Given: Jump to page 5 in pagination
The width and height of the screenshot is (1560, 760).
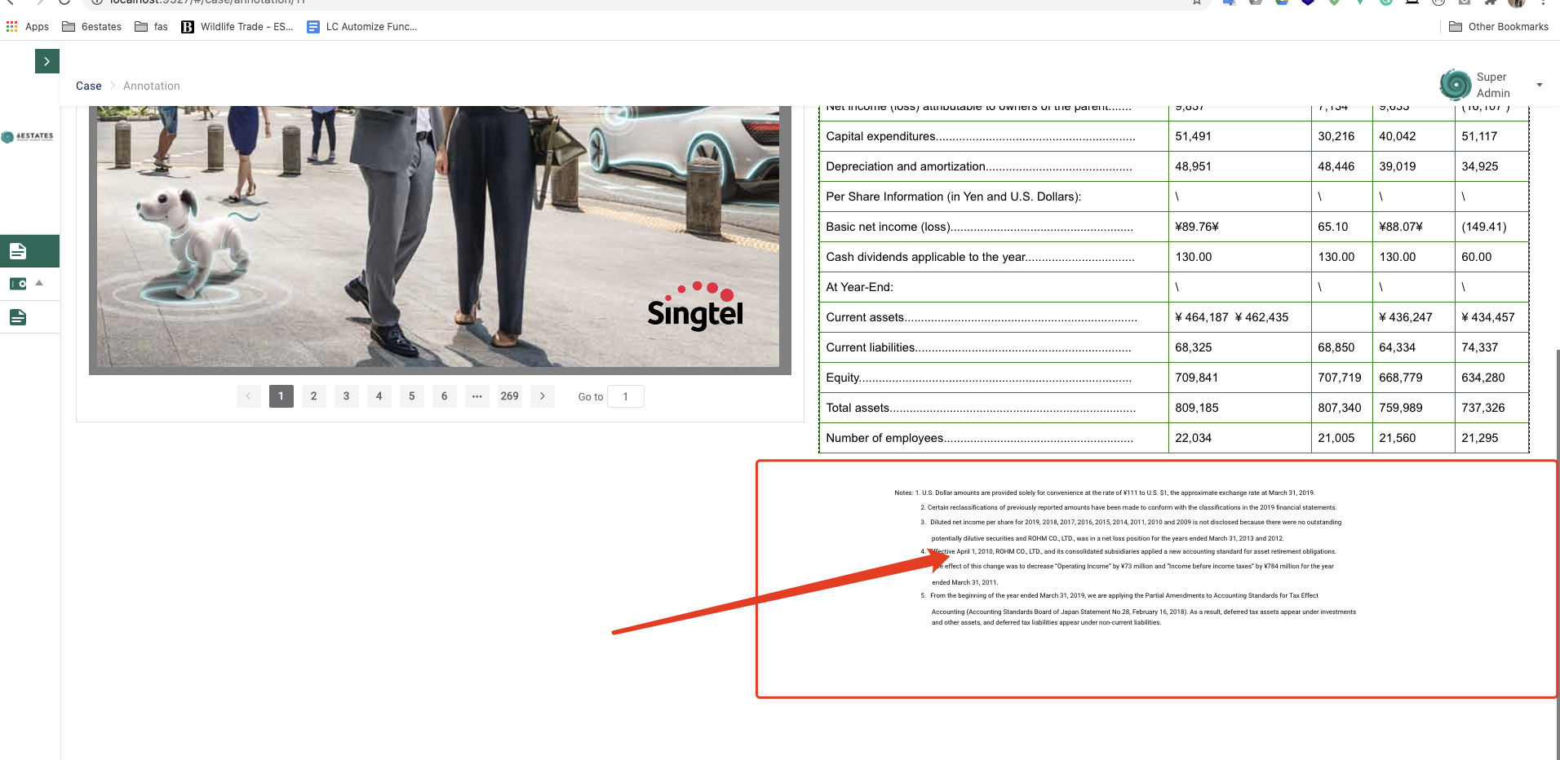Looking at the screenshot, I should pos(412,396).
